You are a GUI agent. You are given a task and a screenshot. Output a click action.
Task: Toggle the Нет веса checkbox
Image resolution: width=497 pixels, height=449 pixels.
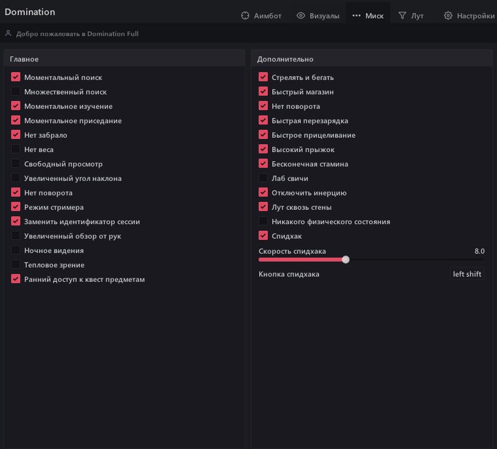pyautogui.click(x=16, y=149)
